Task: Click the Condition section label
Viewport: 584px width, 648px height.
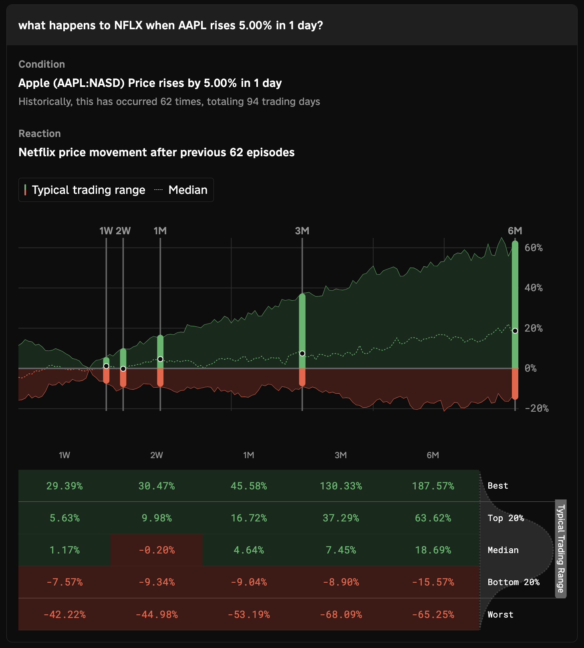Action: pos(42,64)
